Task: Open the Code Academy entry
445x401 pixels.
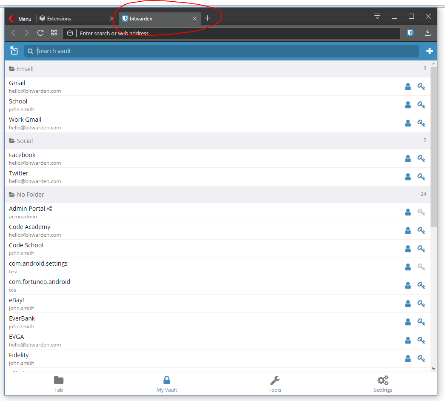Action: pyautogui.click(x=204, y=230)
